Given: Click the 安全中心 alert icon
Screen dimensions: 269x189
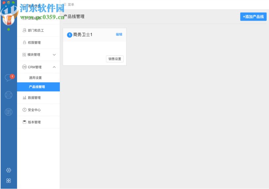Looking at the screenshot, I should point(24,110).
